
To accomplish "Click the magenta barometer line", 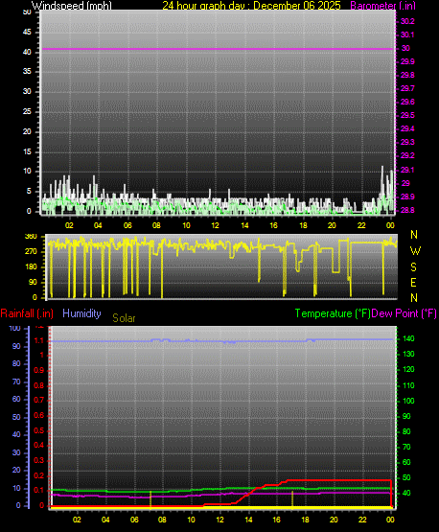I will click(x=218, y=49).
